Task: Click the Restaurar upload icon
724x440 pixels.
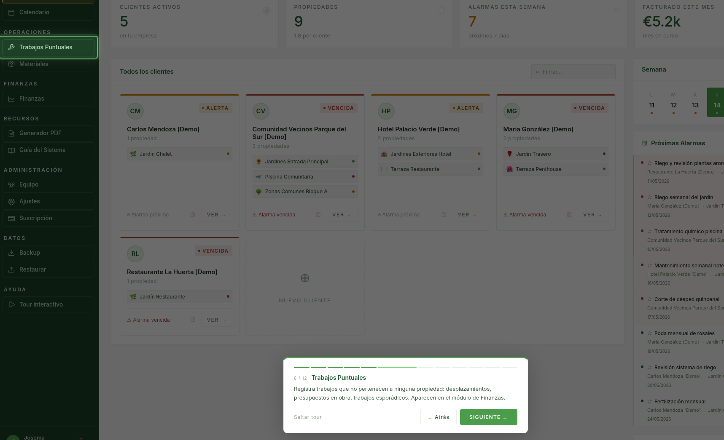Action: coord(11,269)
